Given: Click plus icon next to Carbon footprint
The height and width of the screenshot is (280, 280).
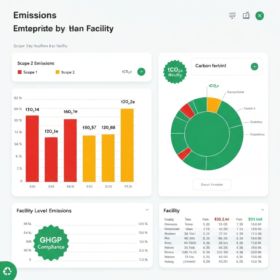Looking at the screenshot, I should click(254, 66).
